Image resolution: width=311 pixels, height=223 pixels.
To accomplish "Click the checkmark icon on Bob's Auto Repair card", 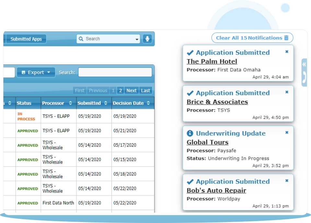I will 190,182.
